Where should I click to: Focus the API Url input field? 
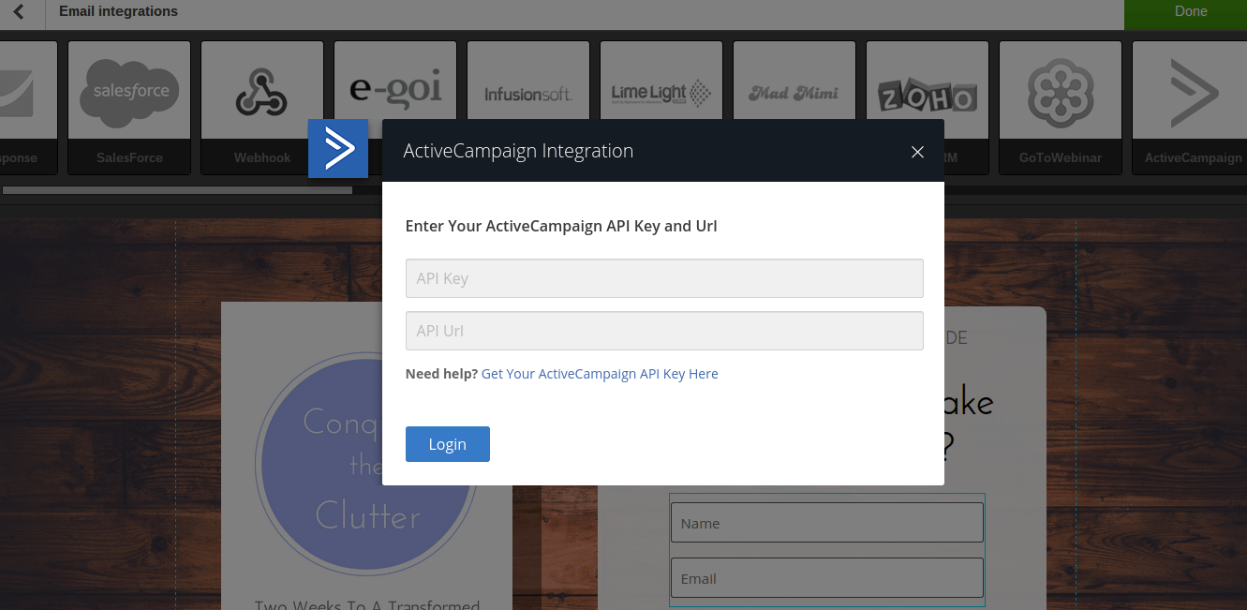[x=664, y=331]
